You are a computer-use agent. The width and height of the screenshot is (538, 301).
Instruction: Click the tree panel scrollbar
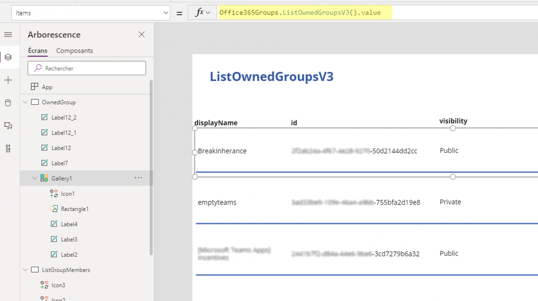(x=151, y=164)
